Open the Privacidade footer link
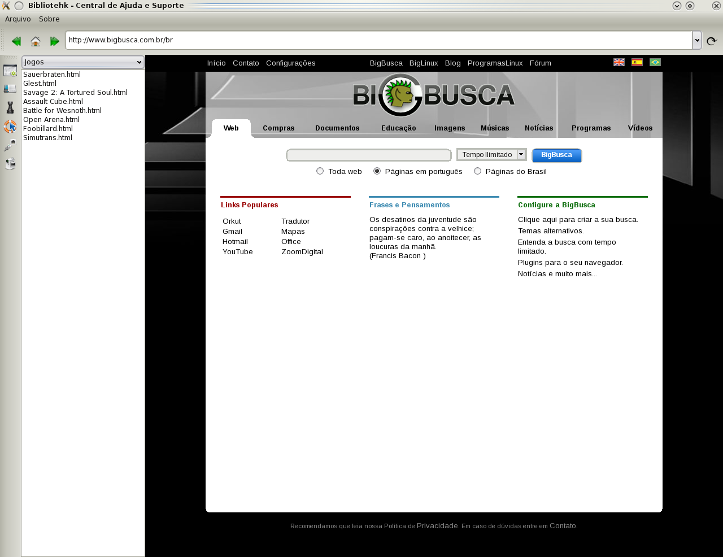This screenshot has height=557, width=723. pyautogui.click(x=437, y=526)
